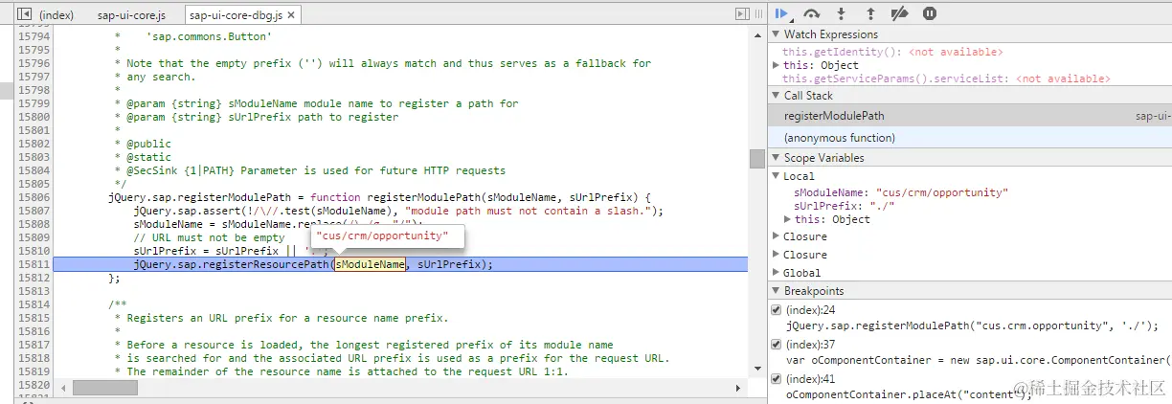The height and width of the screenshot is (404, 1172).
Task: Collapse the Watch Expressions section
Action: pyautogui.click(x=776, y=34)
